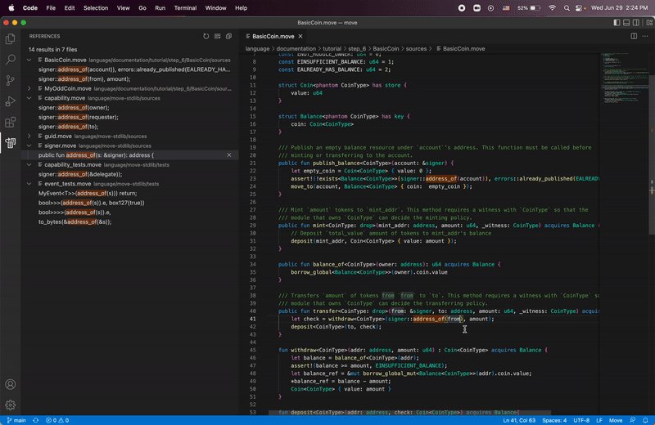
Task: Open the Run and Debug view
Action: click(x=11, y=101)
